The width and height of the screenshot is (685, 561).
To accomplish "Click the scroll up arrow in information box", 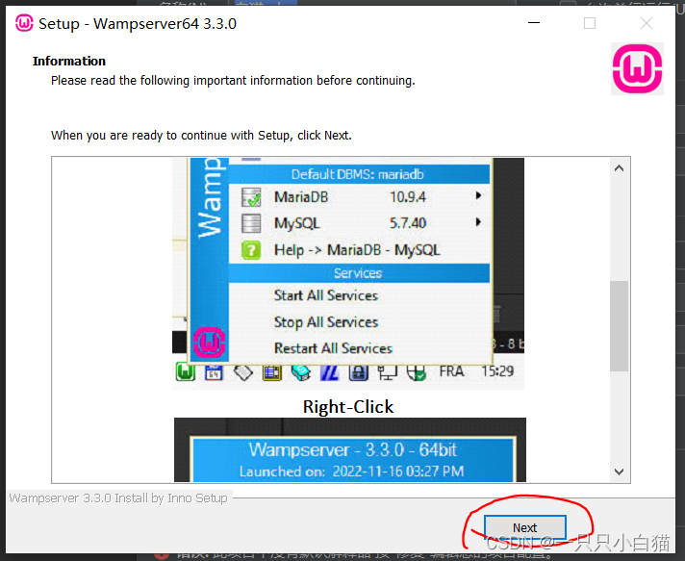I will [x=619, y=168].
